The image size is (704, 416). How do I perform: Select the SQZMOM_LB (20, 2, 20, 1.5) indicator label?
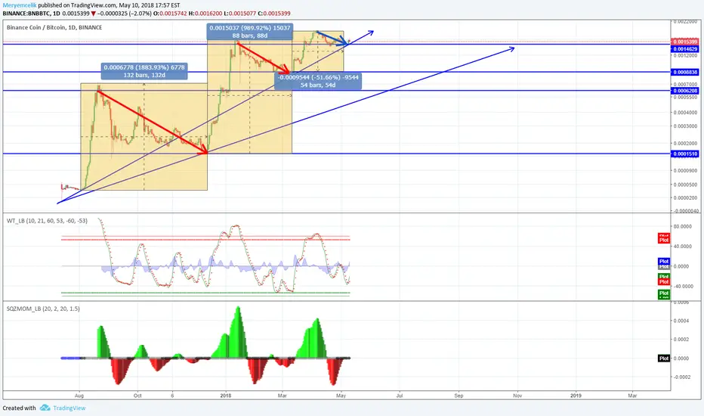[x=43, y=309]
